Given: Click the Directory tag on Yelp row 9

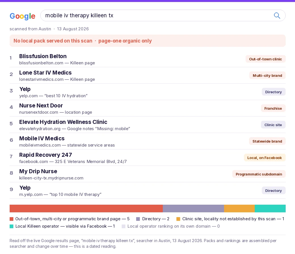Looking at the screenshot, I should click(273, 190).
